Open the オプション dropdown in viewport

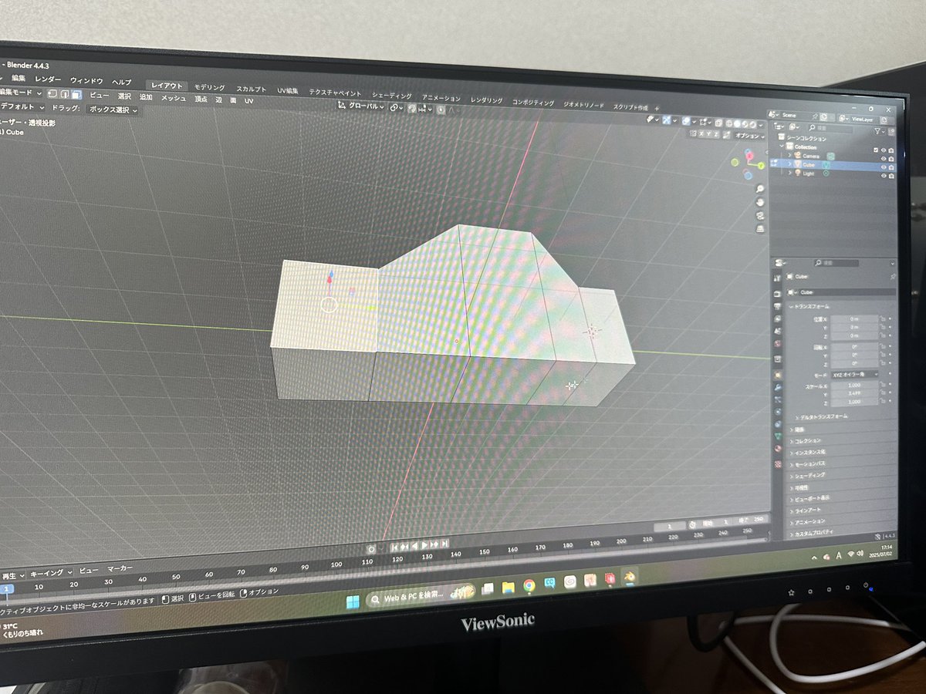point(750,136)
